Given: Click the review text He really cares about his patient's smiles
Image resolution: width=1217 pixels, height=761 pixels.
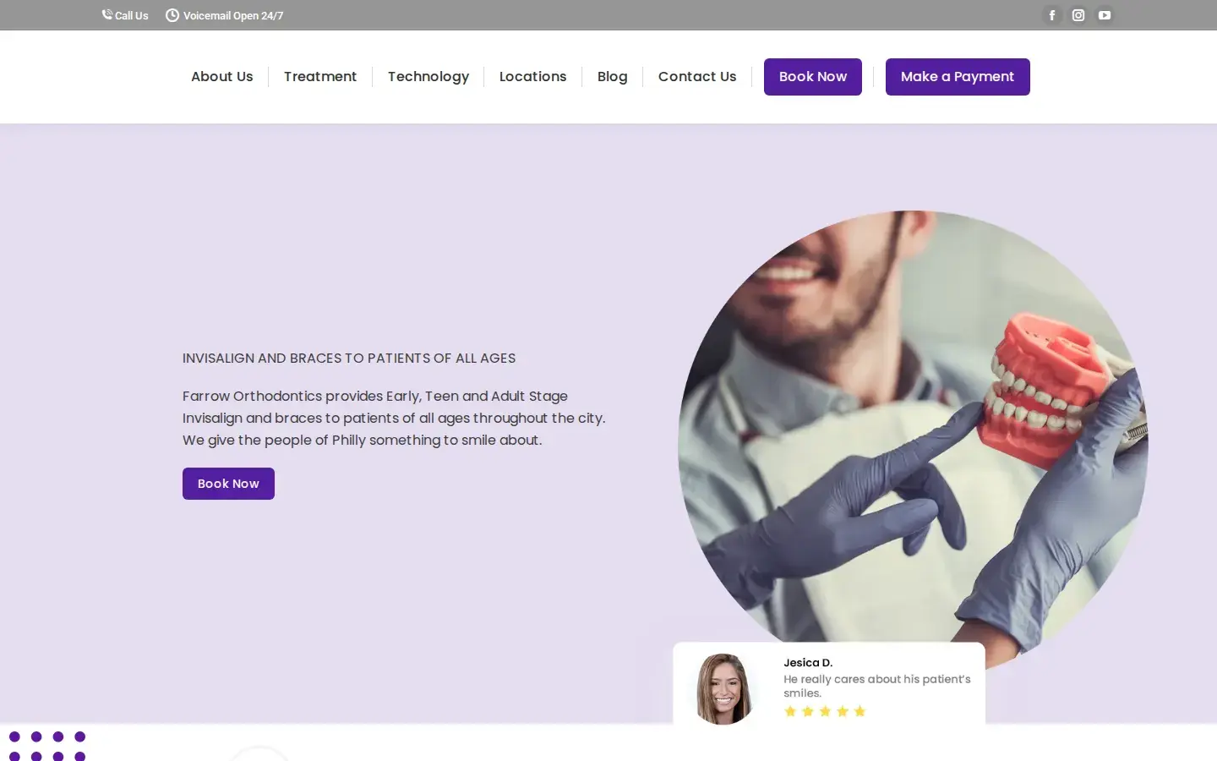Looking at the screenshot, I should tap(877, 686).
